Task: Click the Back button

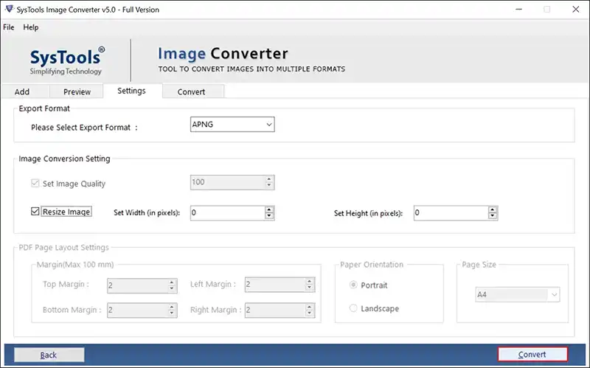Action: pyautogui.click(x=49, y=355)
